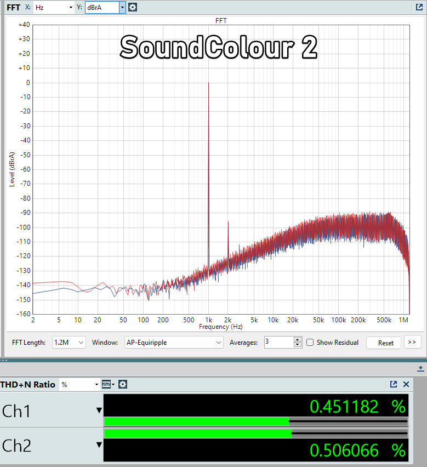This screenshot has height=467, width=427.
Task: Pop out the FFT panel
Action: [419, 7]
